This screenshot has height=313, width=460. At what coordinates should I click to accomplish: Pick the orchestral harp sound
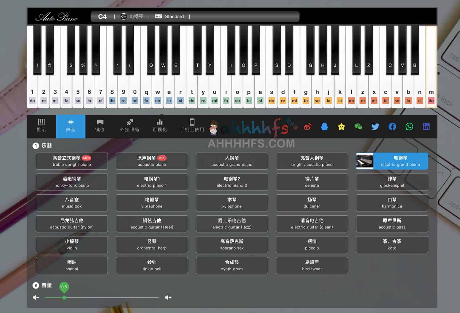[152, 245]
